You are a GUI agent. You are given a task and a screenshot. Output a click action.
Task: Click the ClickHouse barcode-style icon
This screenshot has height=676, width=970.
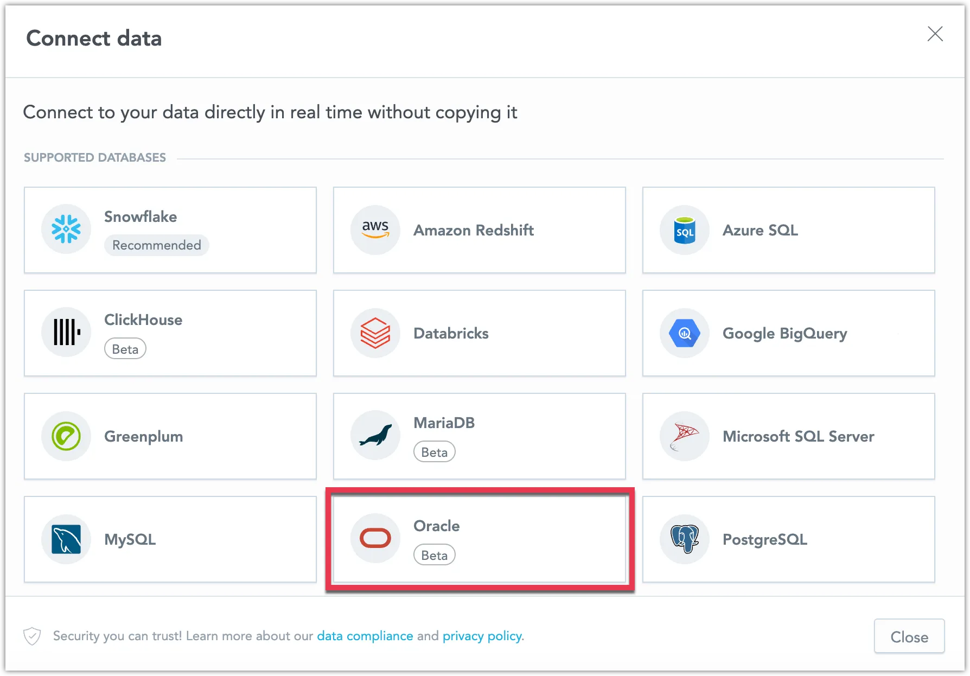coord(66,333)
